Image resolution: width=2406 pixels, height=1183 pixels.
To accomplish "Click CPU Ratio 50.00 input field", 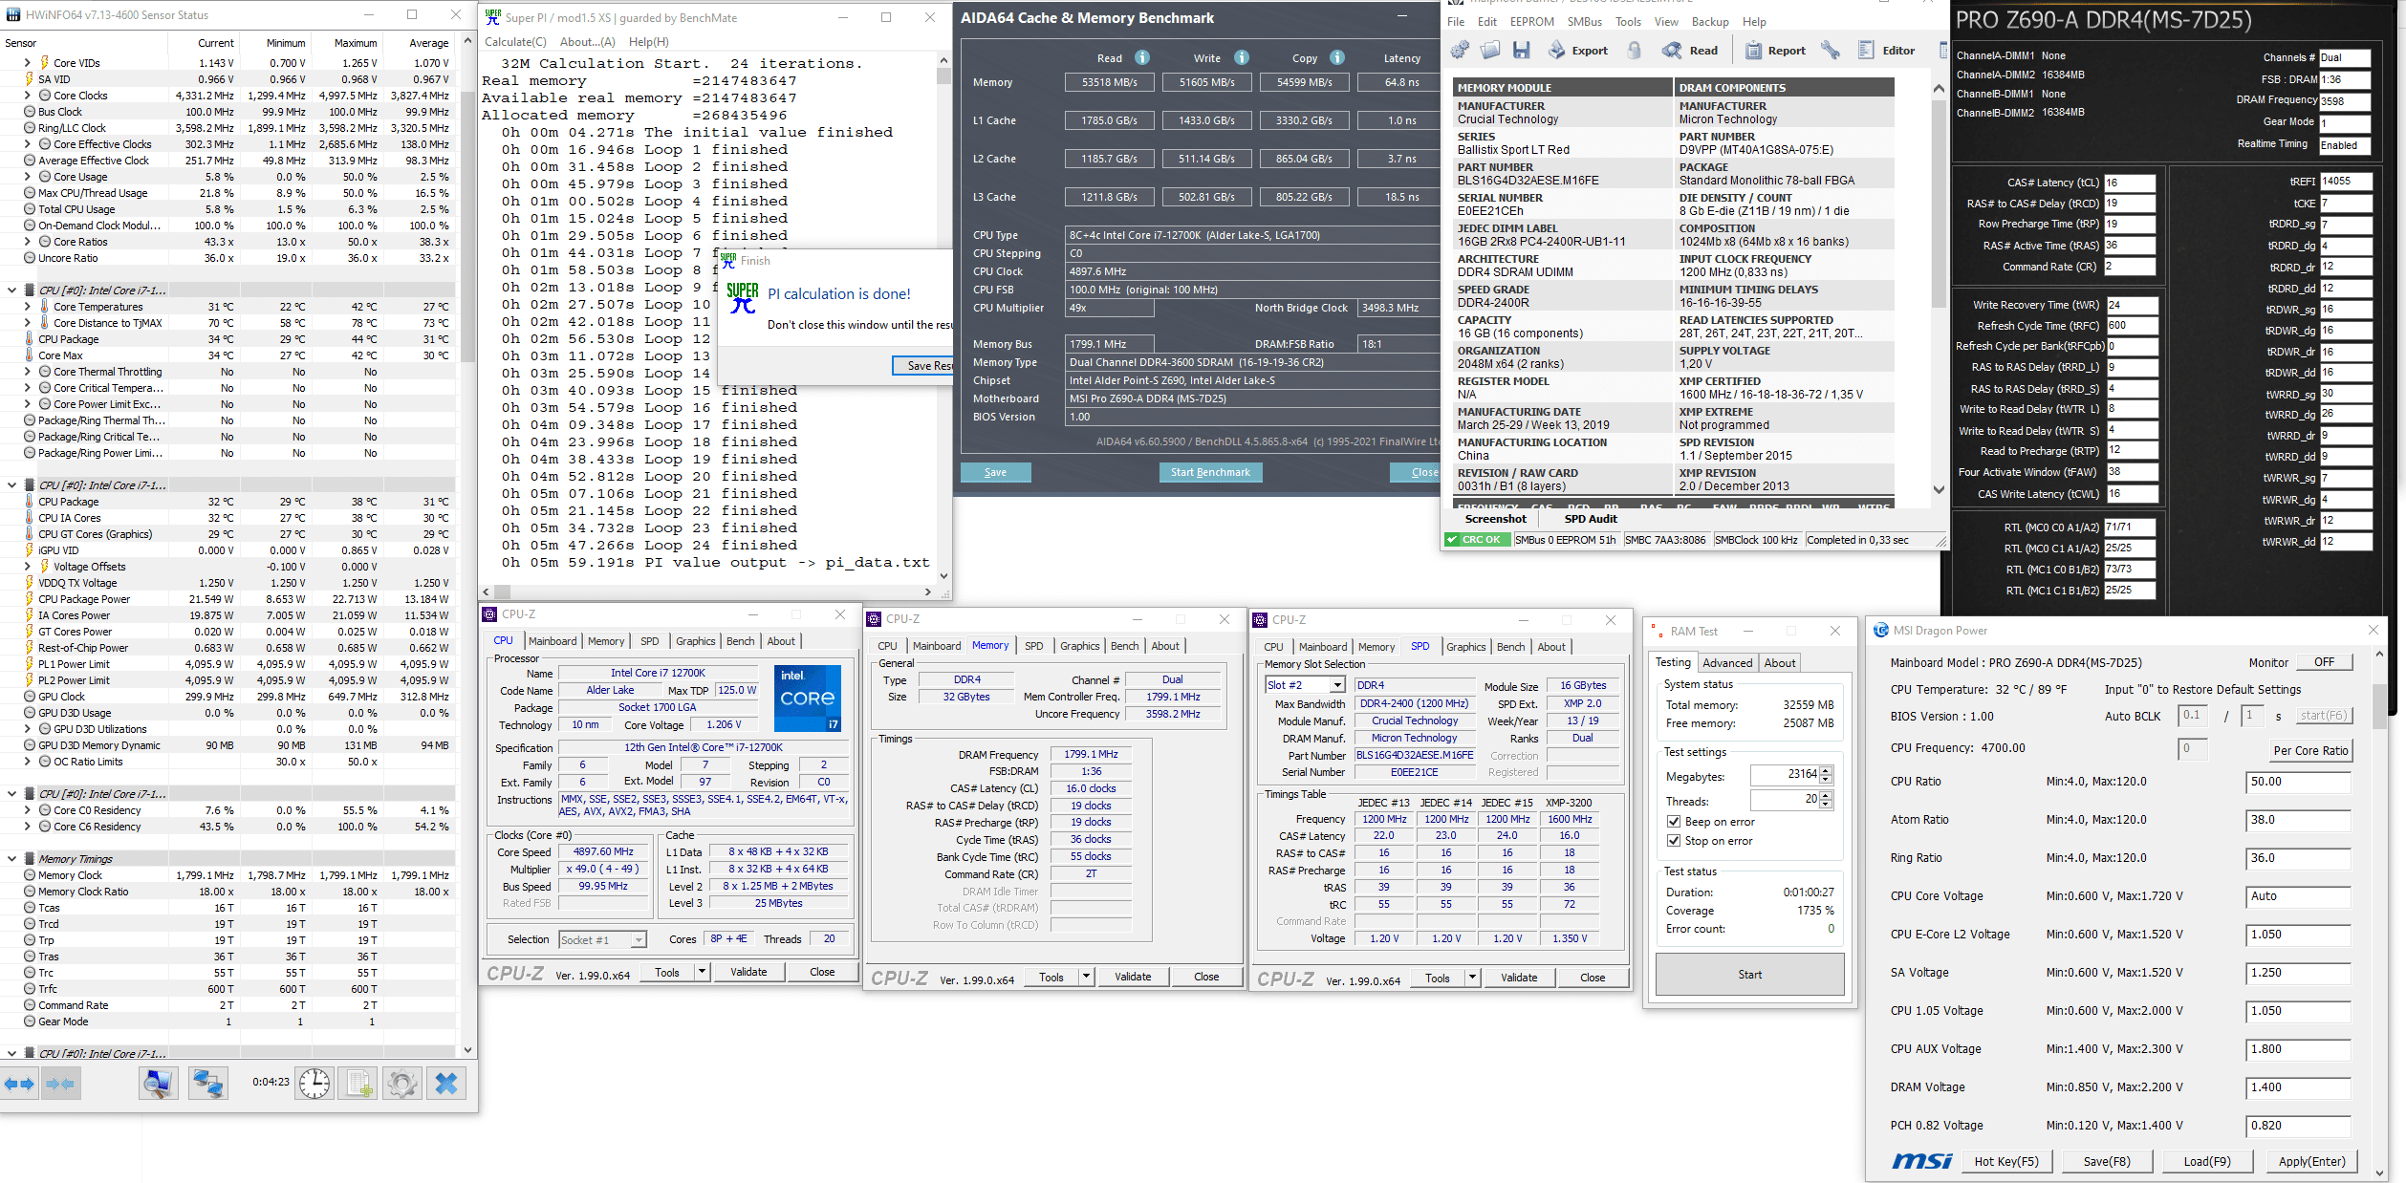I will tap(2297, 782).
